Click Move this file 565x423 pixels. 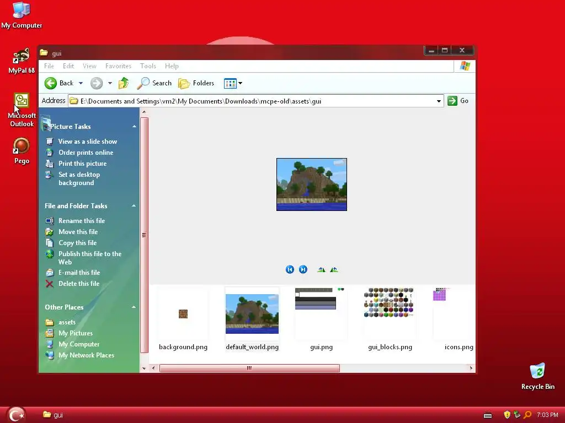click(78, 232)
